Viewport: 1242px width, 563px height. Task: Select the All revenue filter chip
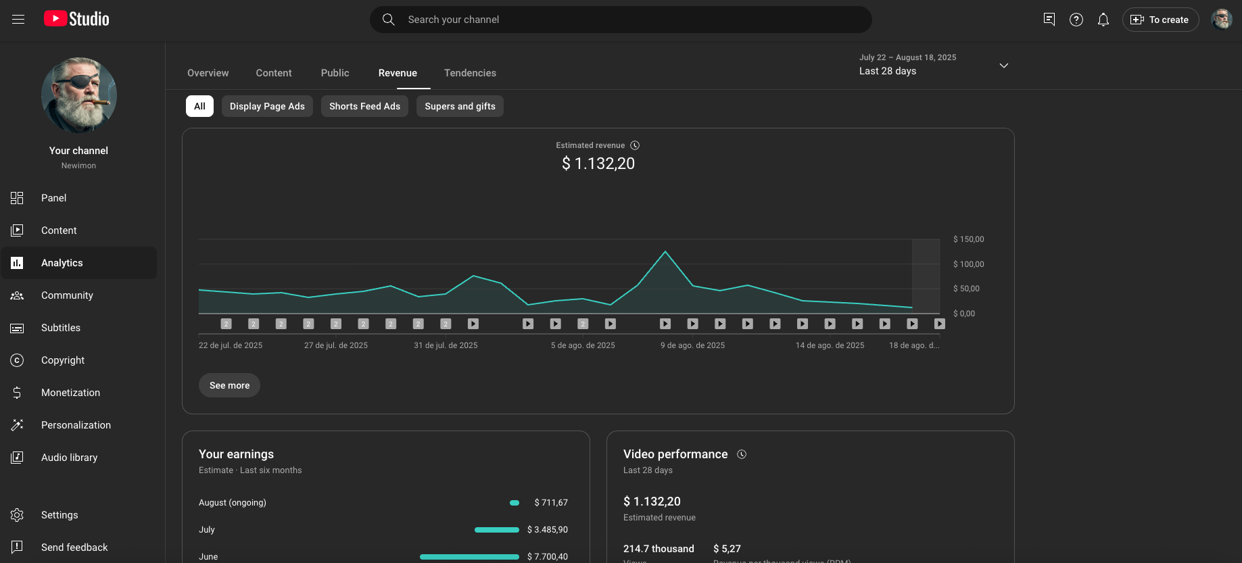199,106
